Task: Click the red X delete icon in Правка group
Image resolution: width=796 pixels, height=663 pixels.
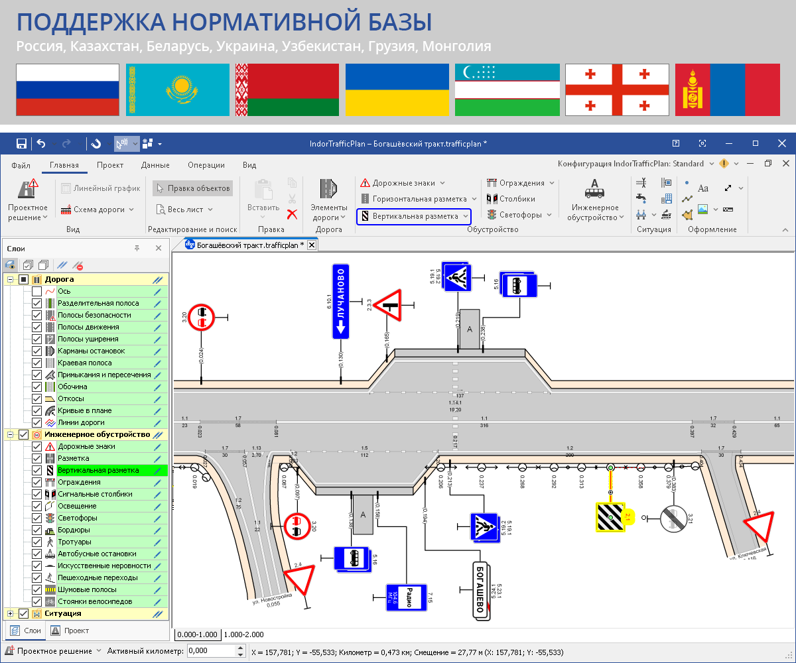Action: click(x=292, y=213)
